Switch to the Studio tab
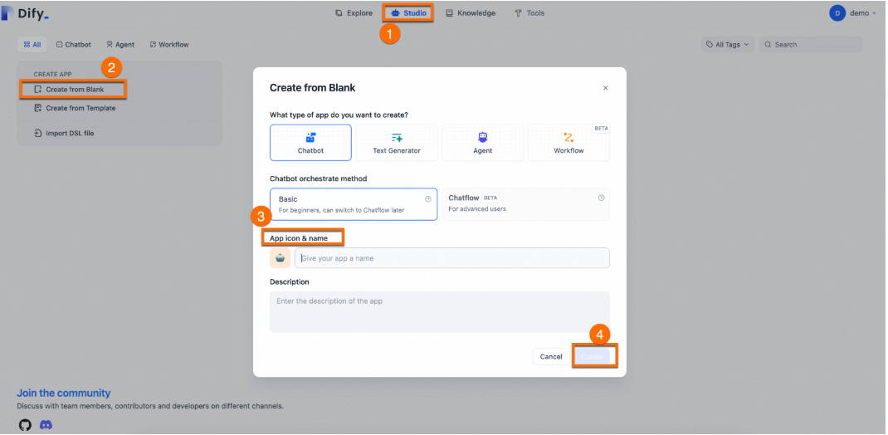 [408, 13]
